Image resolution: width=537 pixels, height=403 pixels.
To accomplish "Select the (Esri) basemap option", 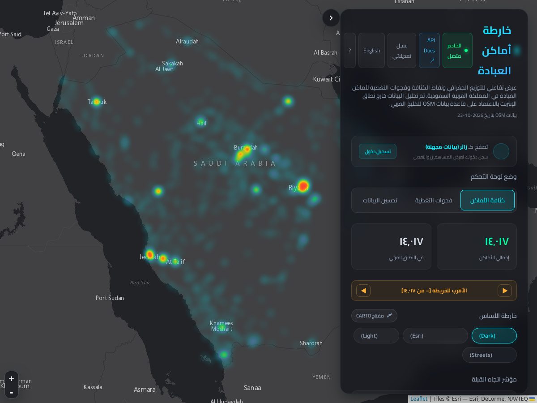I will tap(435, 335).
